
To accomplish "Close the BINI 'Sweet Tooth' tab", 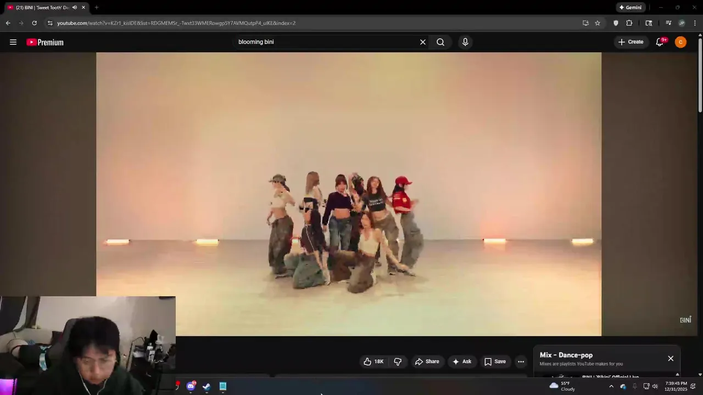I will click(x=83, y=8).
